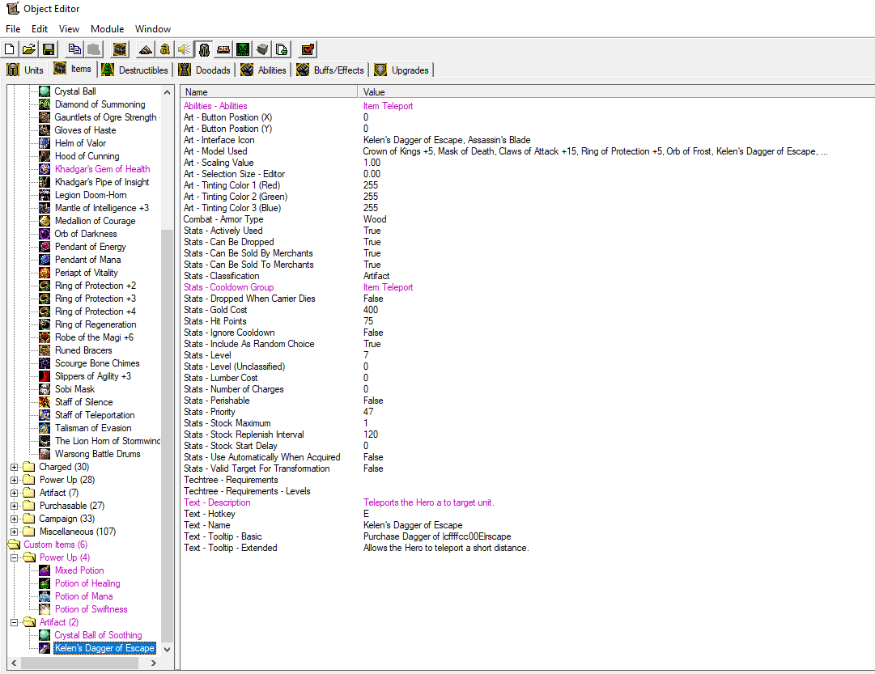Click the Open file folder icon
Image resolution: width=875 pixels, height=674 pixels.
coord(29,49)
